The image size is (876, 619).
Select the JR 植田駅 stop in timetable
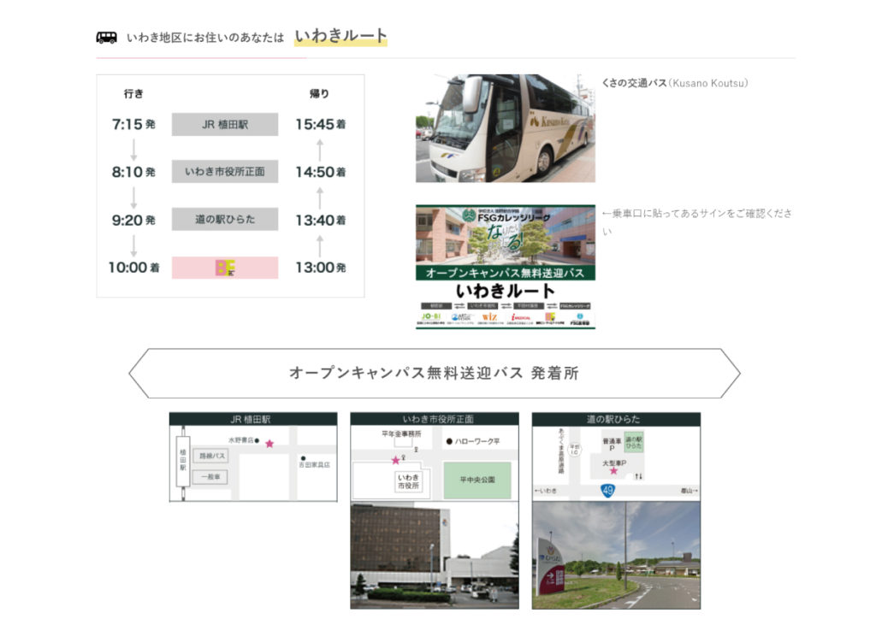click(x=225, y=125)
